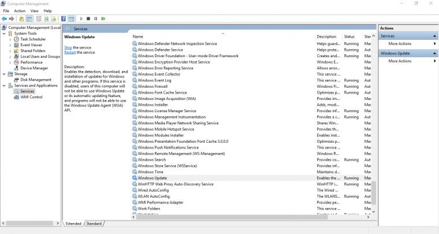Viewport: 439px width, 234px height.
Task: Switch to the Extended tab
Action: (x=73, y=224)
